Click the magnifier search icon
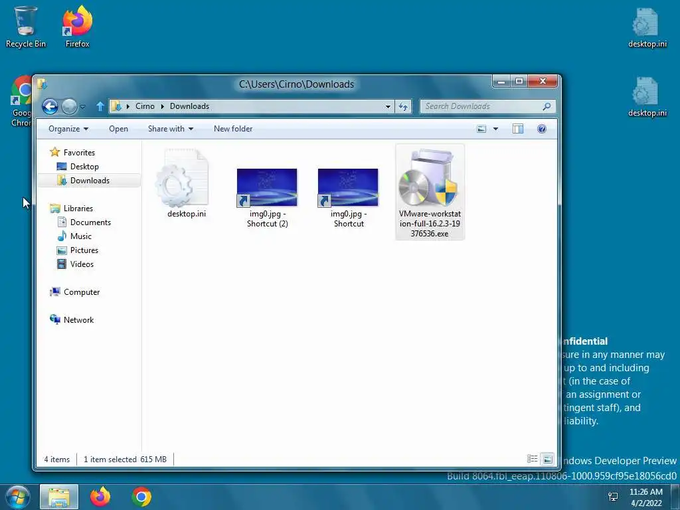 click(x=547, y=106)
